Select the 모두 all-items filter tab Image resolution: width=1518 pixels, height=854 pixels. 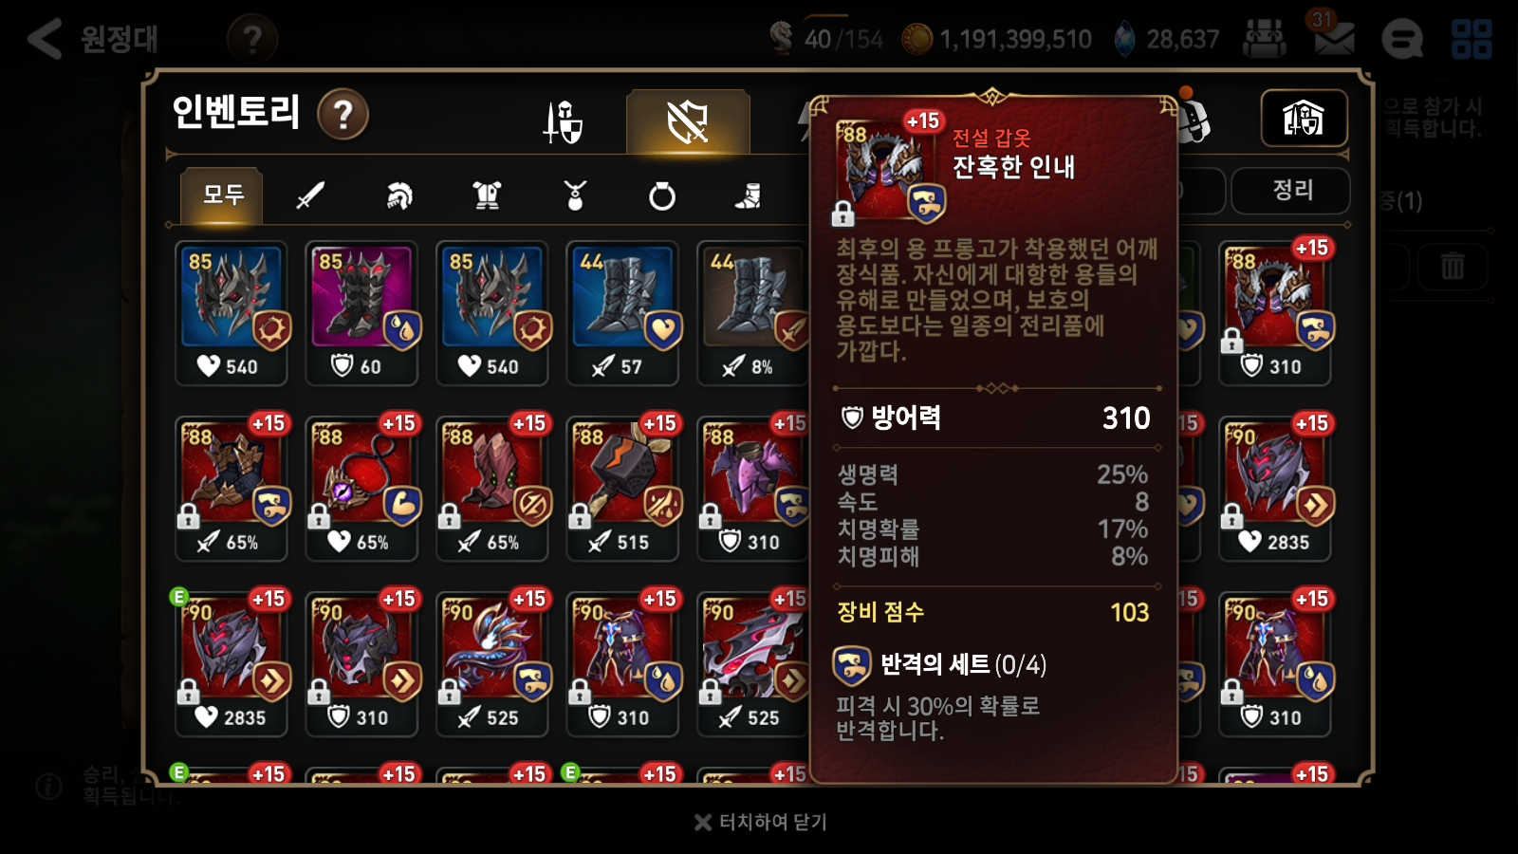223,195
